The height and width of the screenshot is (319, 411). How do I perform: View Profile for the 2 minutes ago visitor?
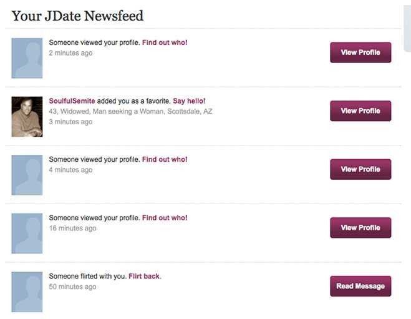click(x=360, y=52)
